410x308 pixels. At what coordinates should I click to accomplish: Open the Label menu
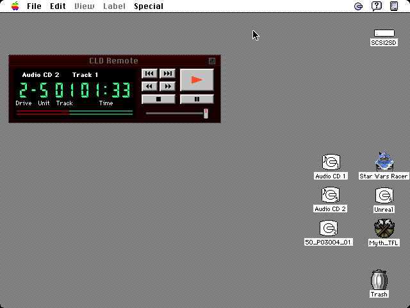(114, 6)
